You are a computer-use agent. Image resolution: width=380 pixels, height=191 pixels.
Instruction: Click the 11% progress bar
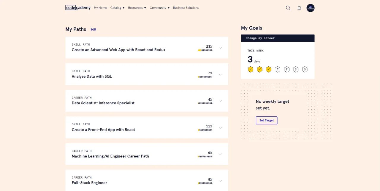tap(205, 130)
